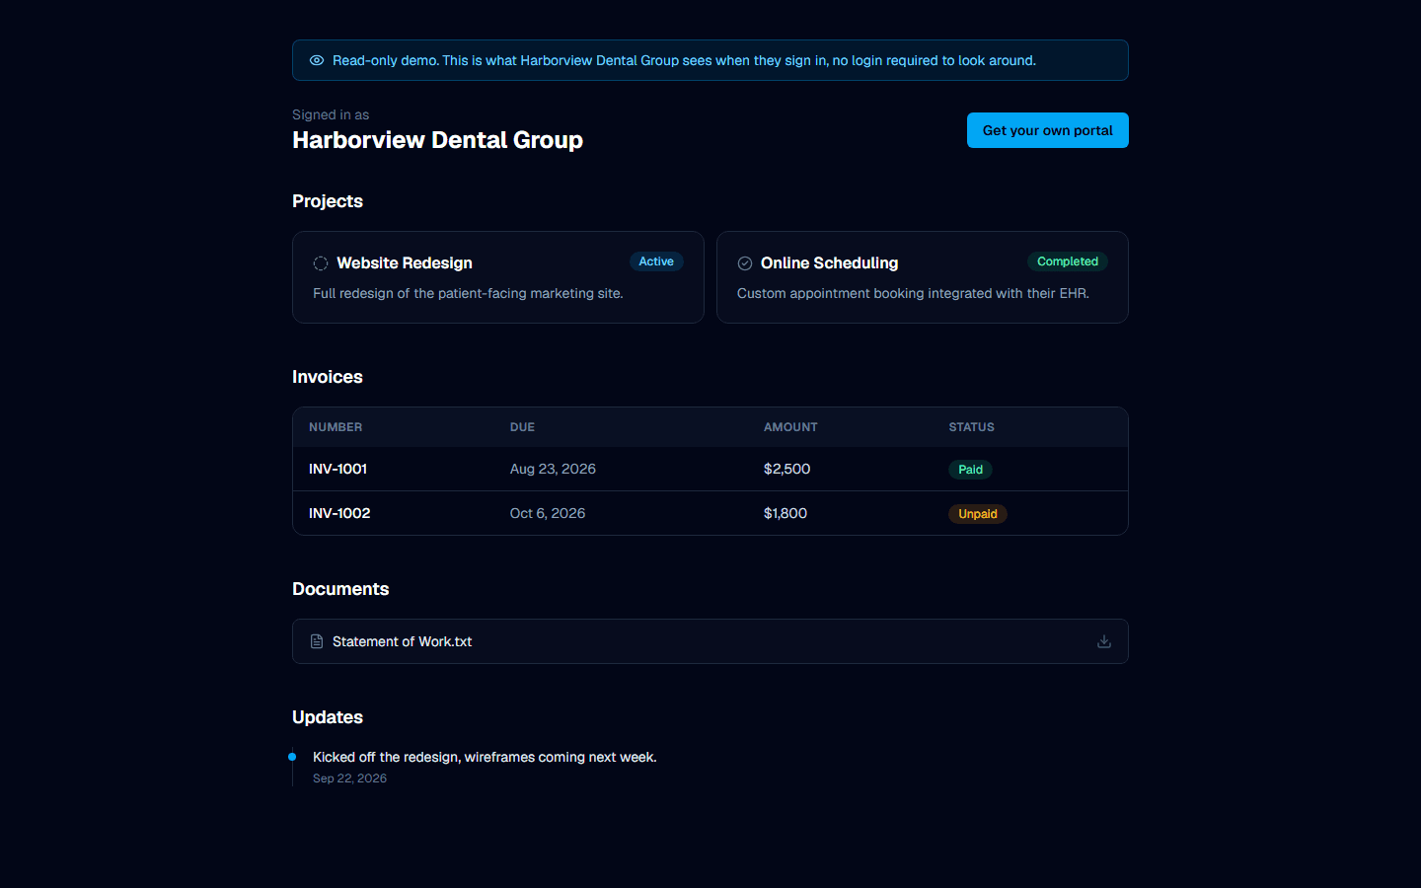1421x888 pixels.
Task: Open Statement of Work.txt document
Action: point(710,641)
